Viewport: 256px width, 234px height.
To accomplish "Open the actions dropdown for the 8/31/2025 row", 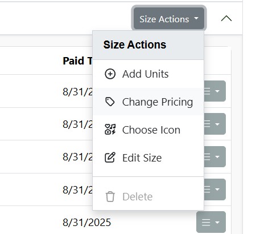I will tap(211, 222).
